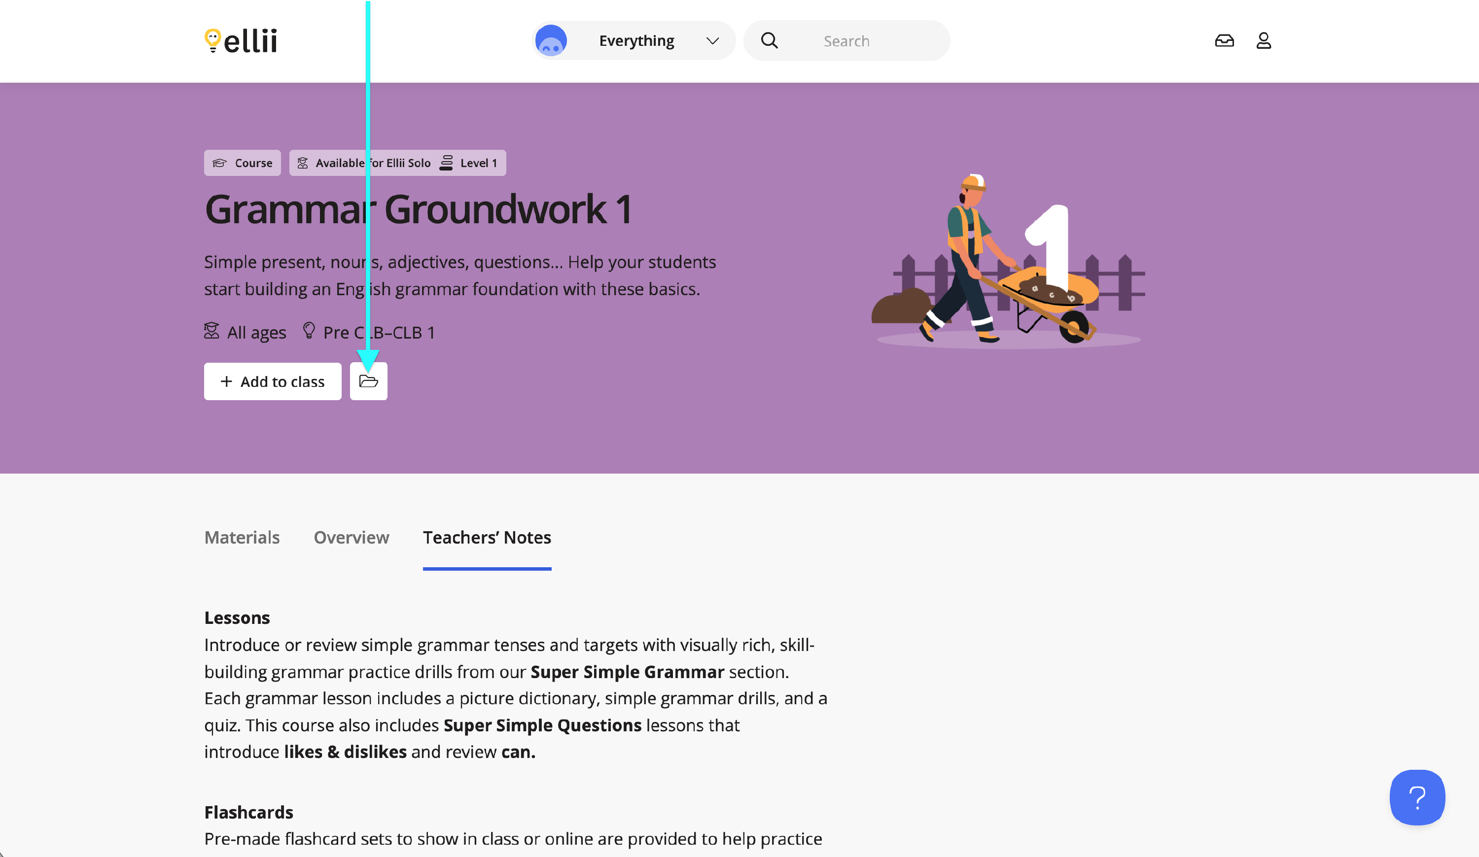The image size is (1479, 857).
Task: Click the graduation cap Course badge
Action: (243, 163)
